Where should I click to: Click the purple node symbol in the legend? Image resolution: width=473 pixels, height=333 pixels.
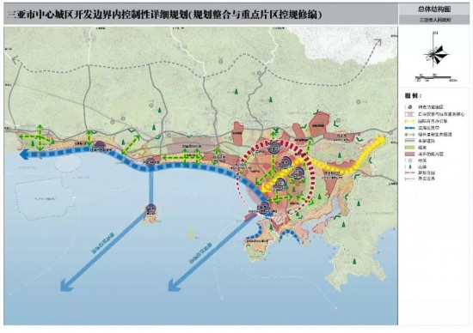tap(409, 107)
